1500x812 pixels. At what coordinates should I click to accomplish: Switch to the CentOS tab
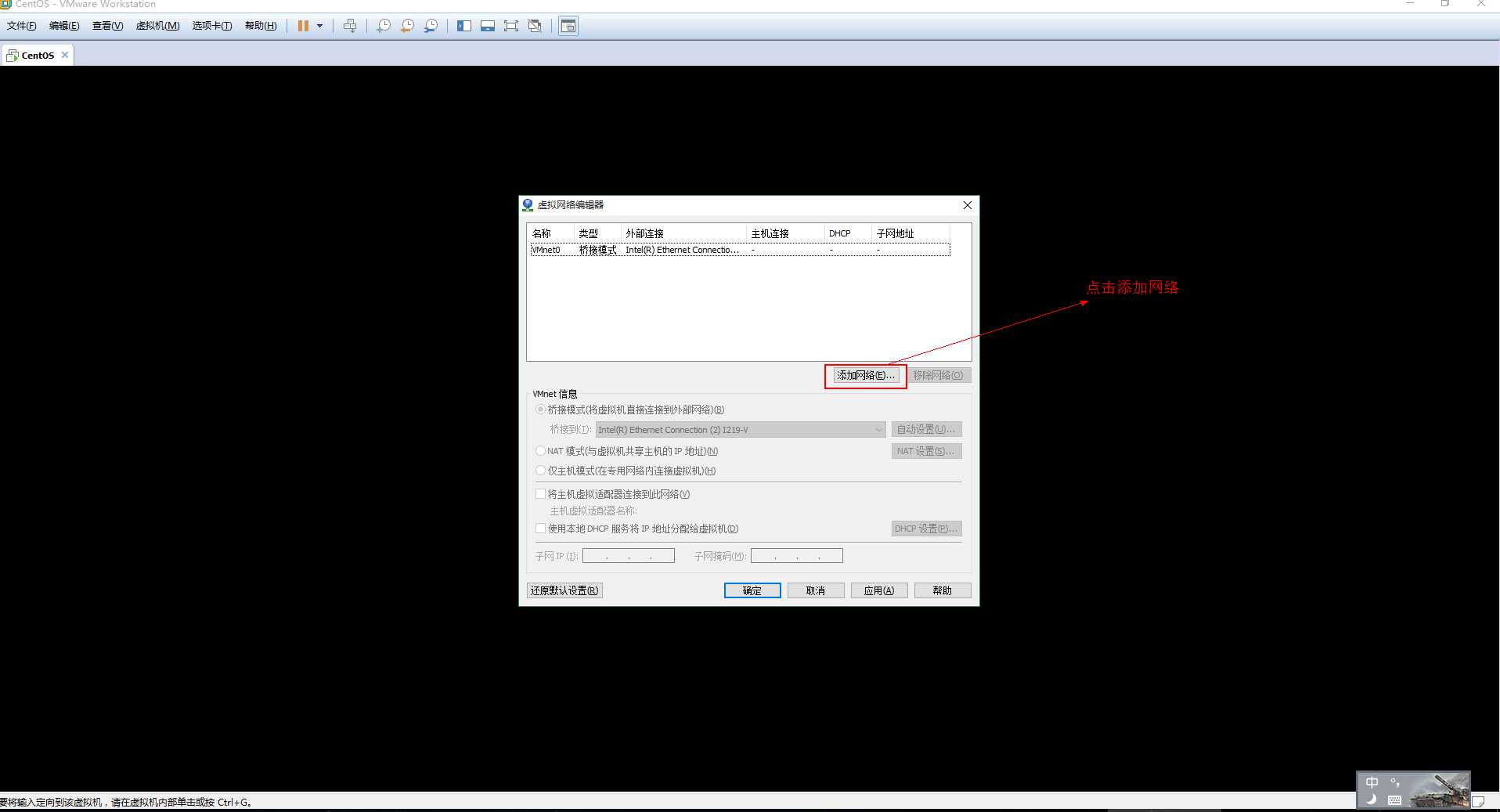[x=37, y=55]
